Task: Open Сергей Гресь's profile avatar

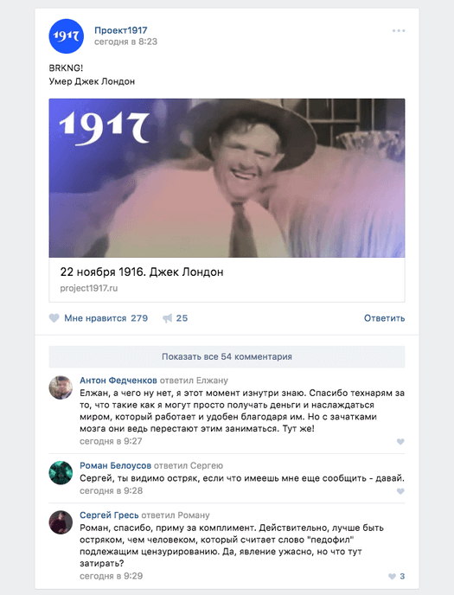Action: [x=61, y=522]
